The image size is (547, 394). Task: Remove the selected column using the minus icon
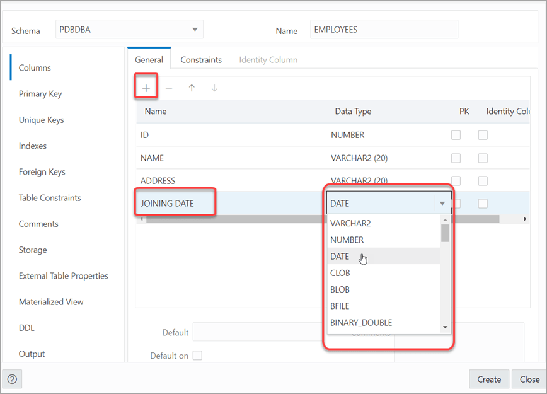[169, 88]
